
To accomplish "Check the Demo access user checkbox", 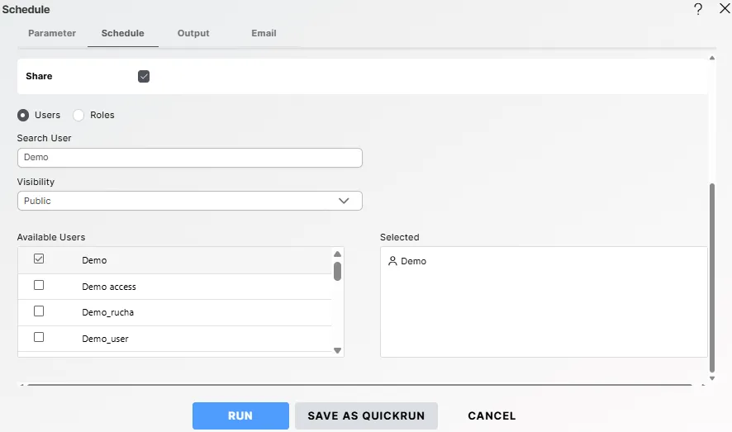I will point(39,286).
